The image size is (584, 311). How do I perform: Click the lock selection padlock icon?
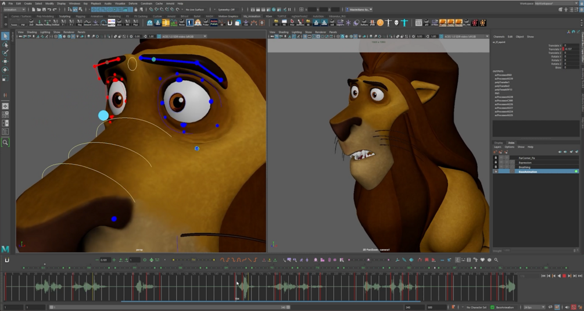point(136,9)
